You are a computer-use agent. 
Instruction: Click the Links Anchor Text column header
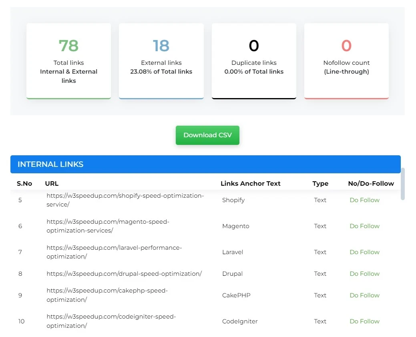(x=250, y=184)
